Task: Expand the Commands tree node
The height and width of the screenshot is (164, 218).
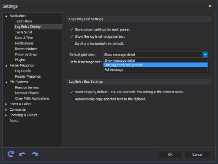Action: coord(6,110)
